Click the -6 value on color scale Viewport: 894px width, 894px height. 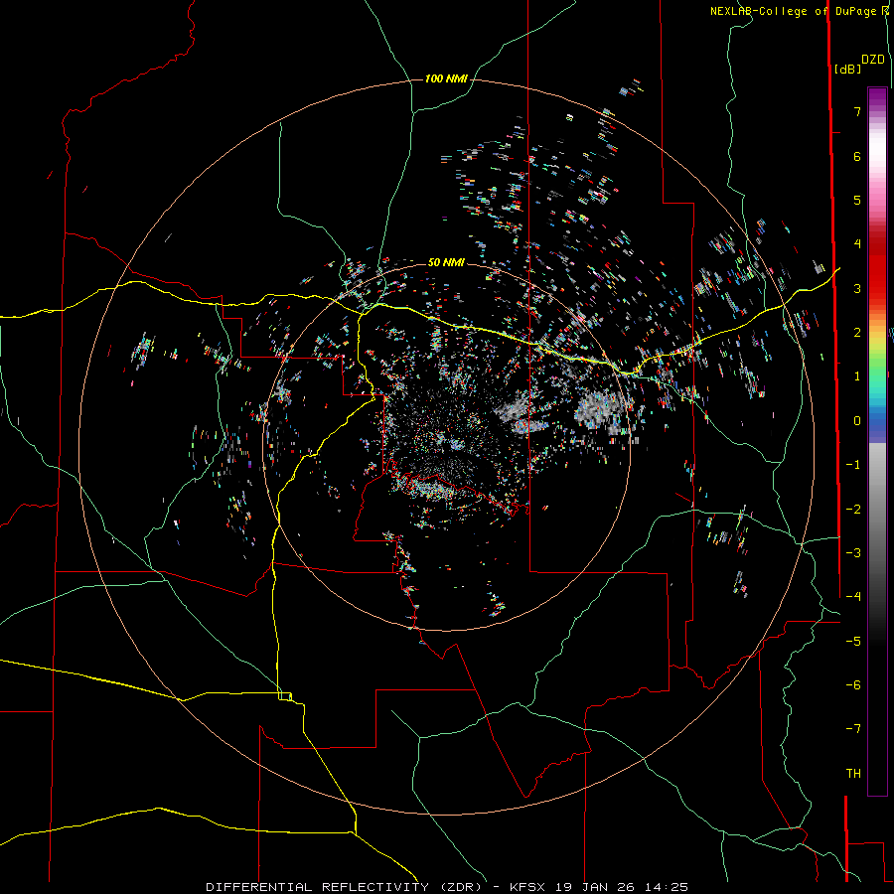[x=853, y=685]
